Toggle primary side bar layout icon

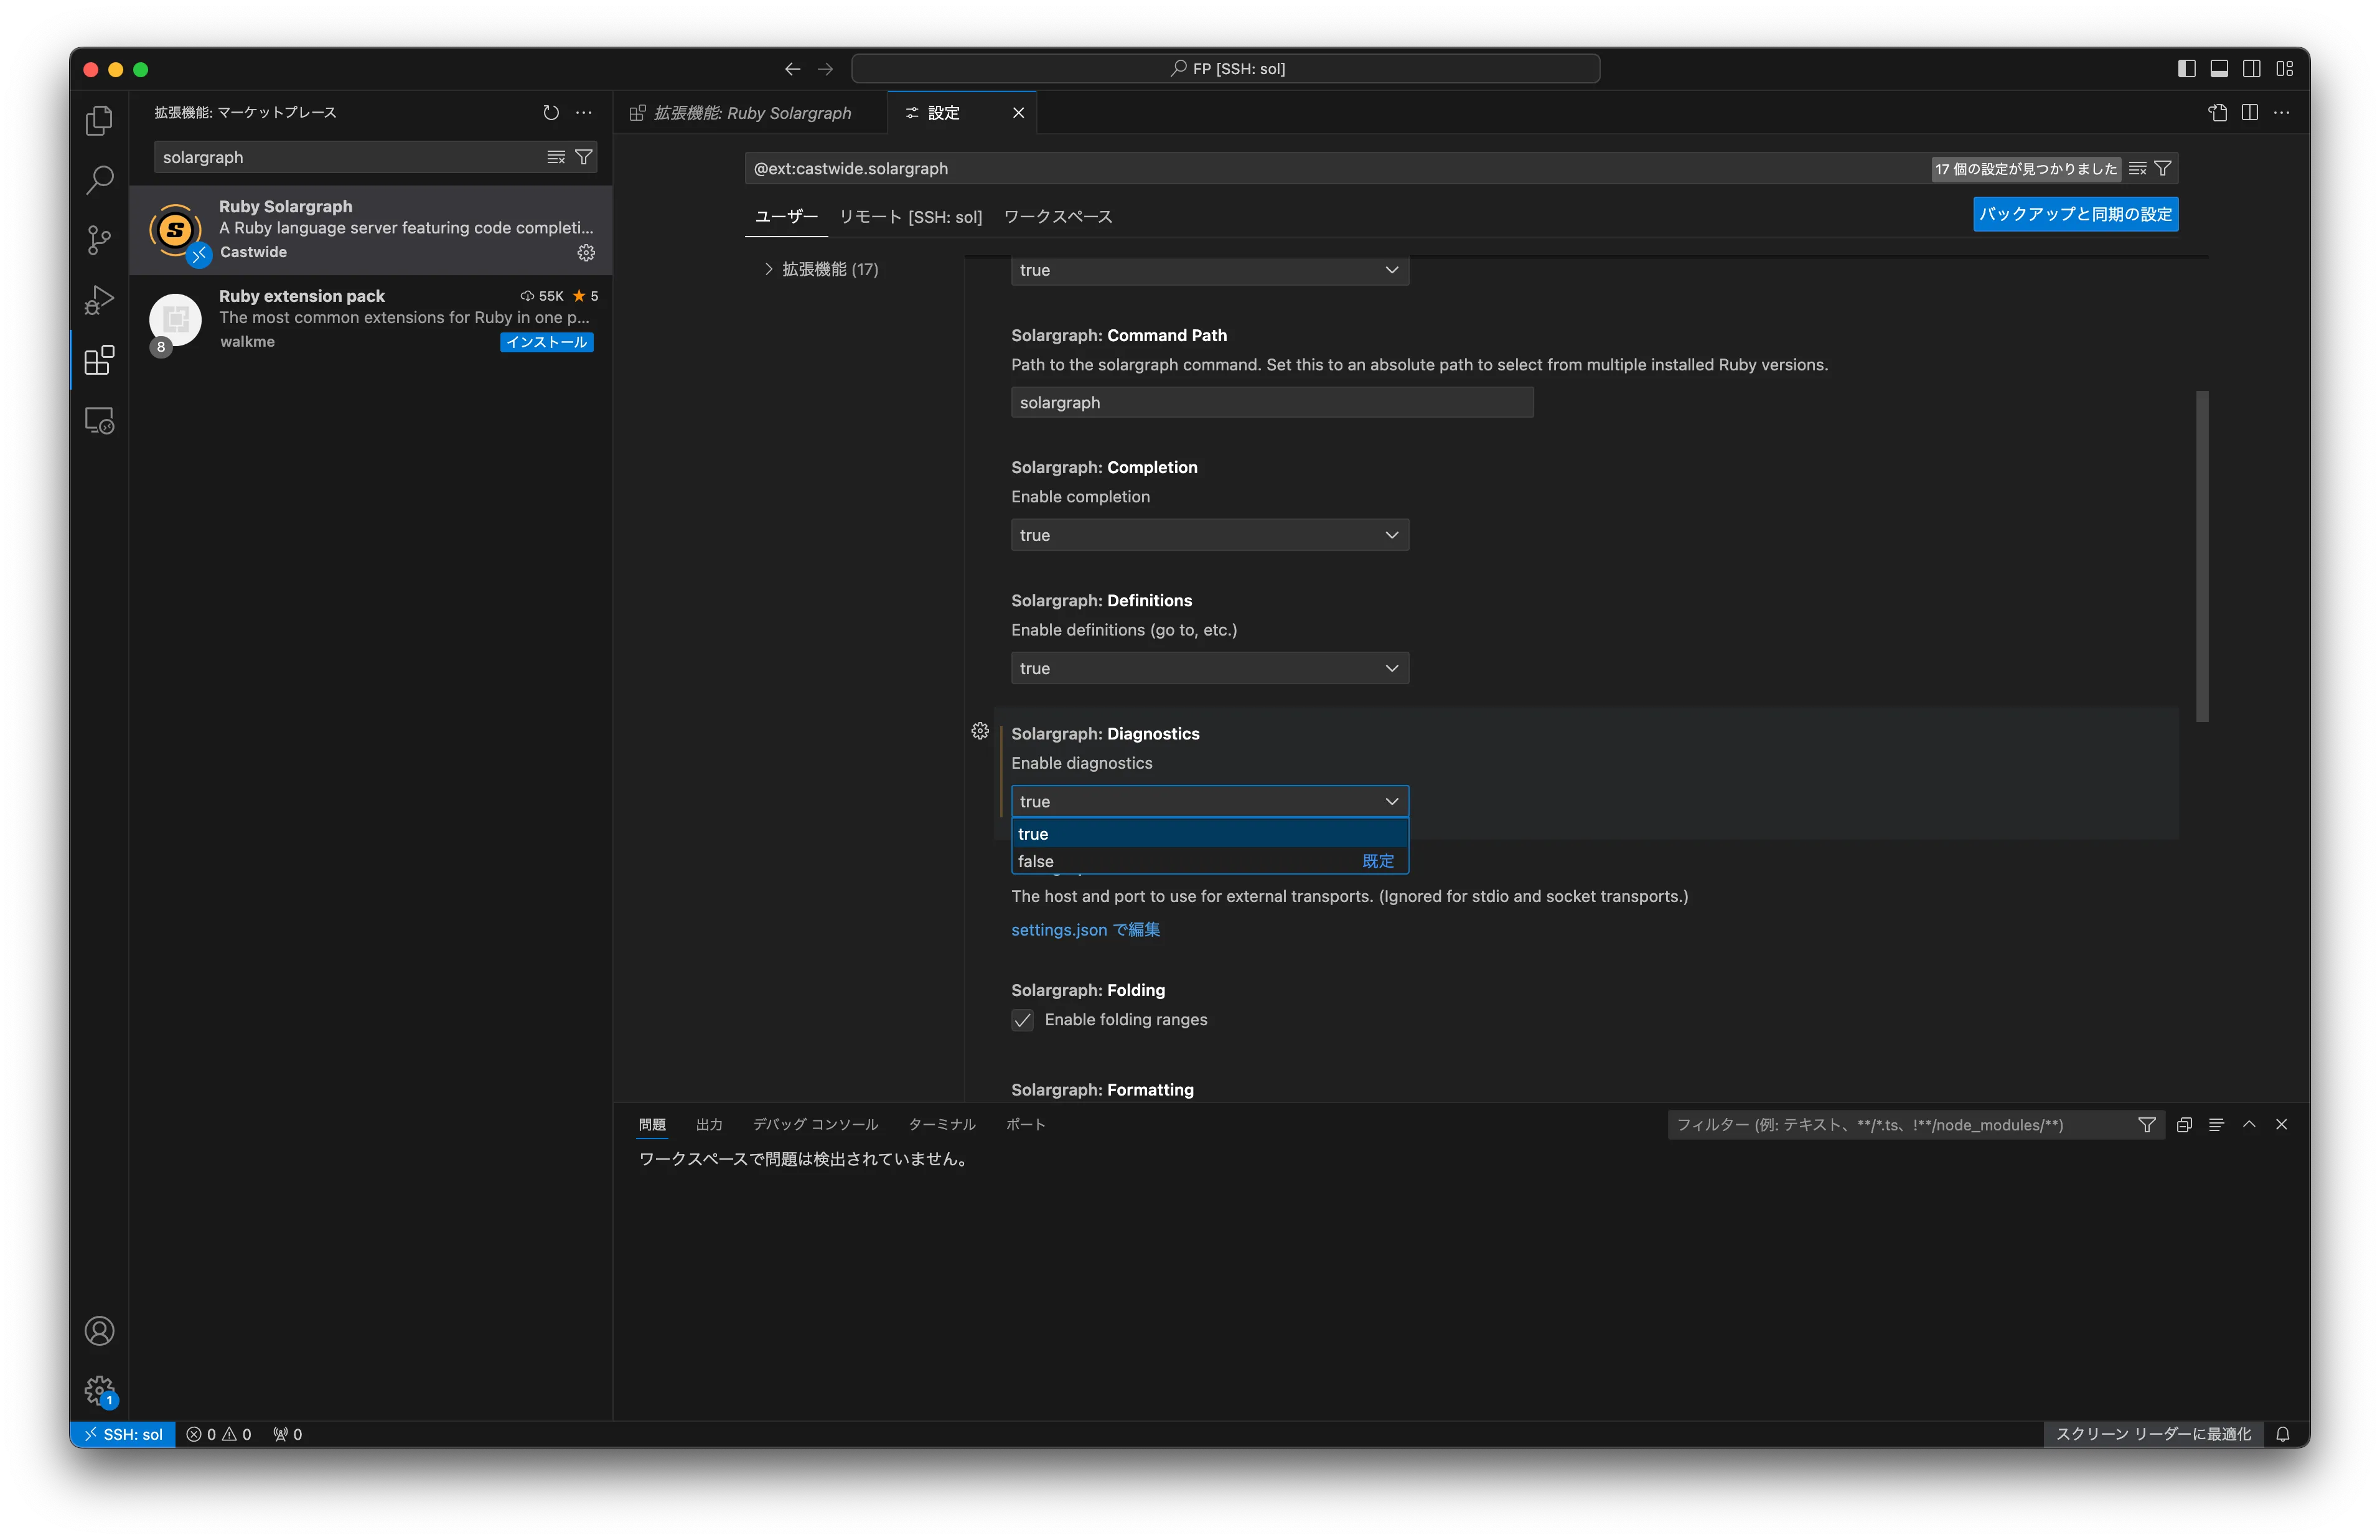tap(2187, 68)
